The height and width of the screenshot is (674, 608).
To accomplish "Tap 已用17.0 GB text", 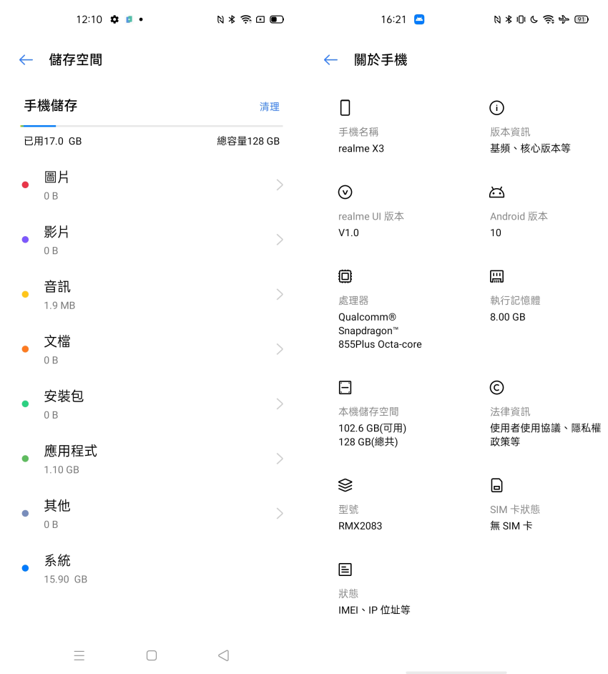I will coord(52,141).
